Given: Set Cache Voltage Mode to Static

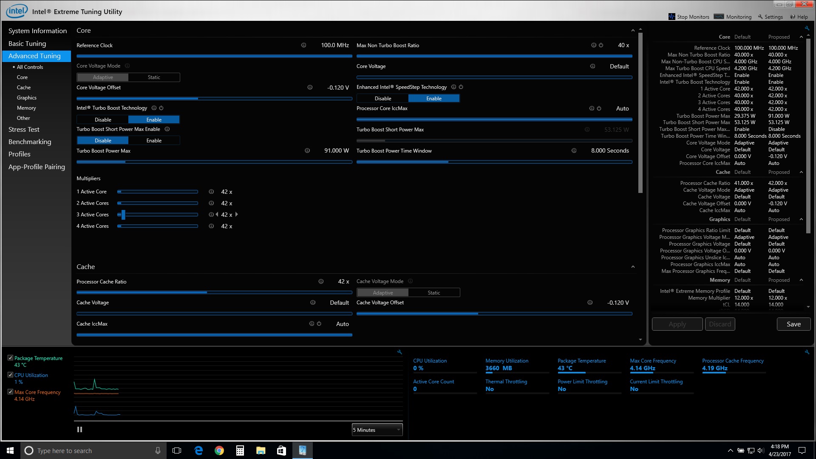Looking at the screenshot, I should [434, 293].
